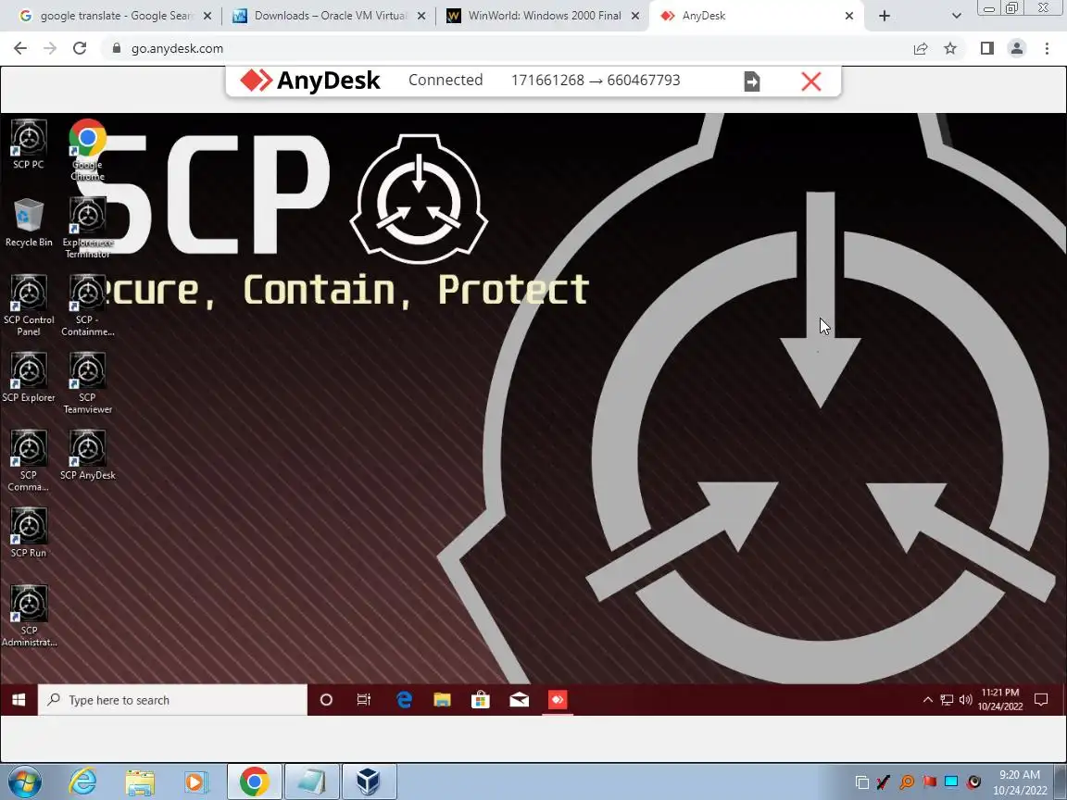1067x800 pixels.
Task: Switch to google translate search tab
Action: click(116, 16)
